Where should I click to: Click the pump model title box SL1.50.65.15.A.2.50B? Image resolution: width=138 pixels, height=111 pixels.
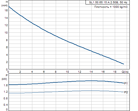pyautogui.click(x=108, y=2)
